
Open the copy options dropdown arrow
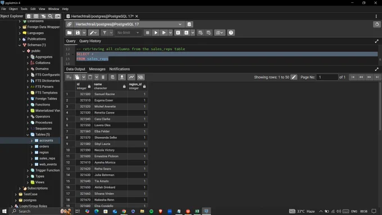coord(84,77)
